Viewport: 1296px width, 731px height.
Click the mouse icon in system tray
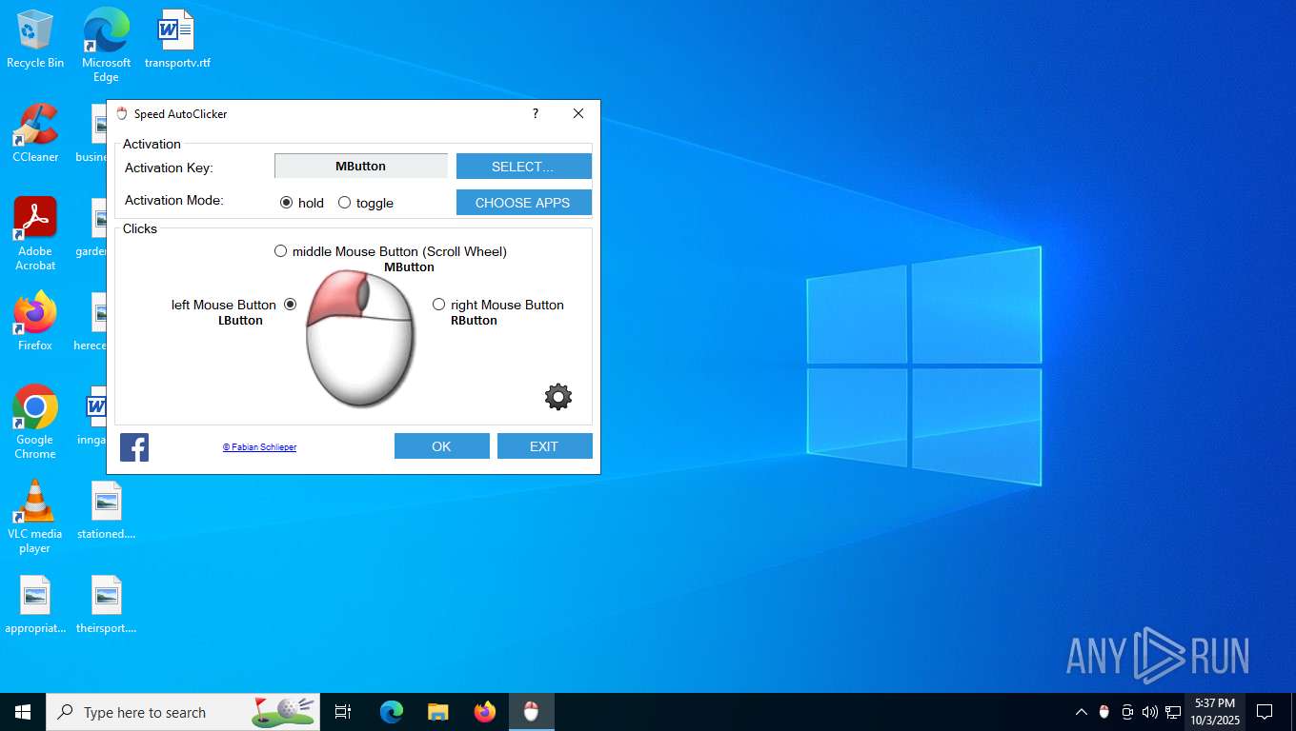1104,712
